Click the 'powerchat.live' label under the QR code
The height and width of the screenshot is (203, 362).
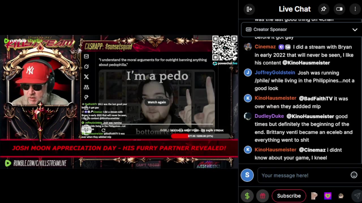point(225,63)
